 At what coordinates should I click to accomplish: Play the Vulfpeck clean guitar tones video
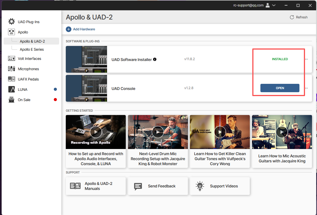point(220,132)
